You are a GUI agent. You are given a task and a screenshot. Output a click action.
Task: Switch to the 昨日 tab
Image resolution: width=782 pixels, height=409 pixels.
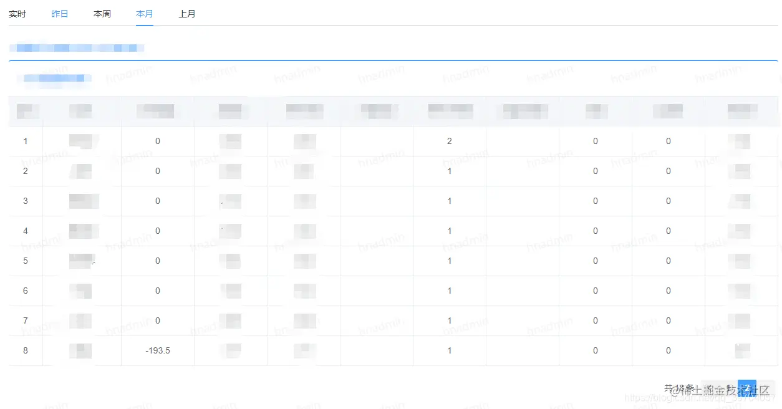click(x=60, y=14)
